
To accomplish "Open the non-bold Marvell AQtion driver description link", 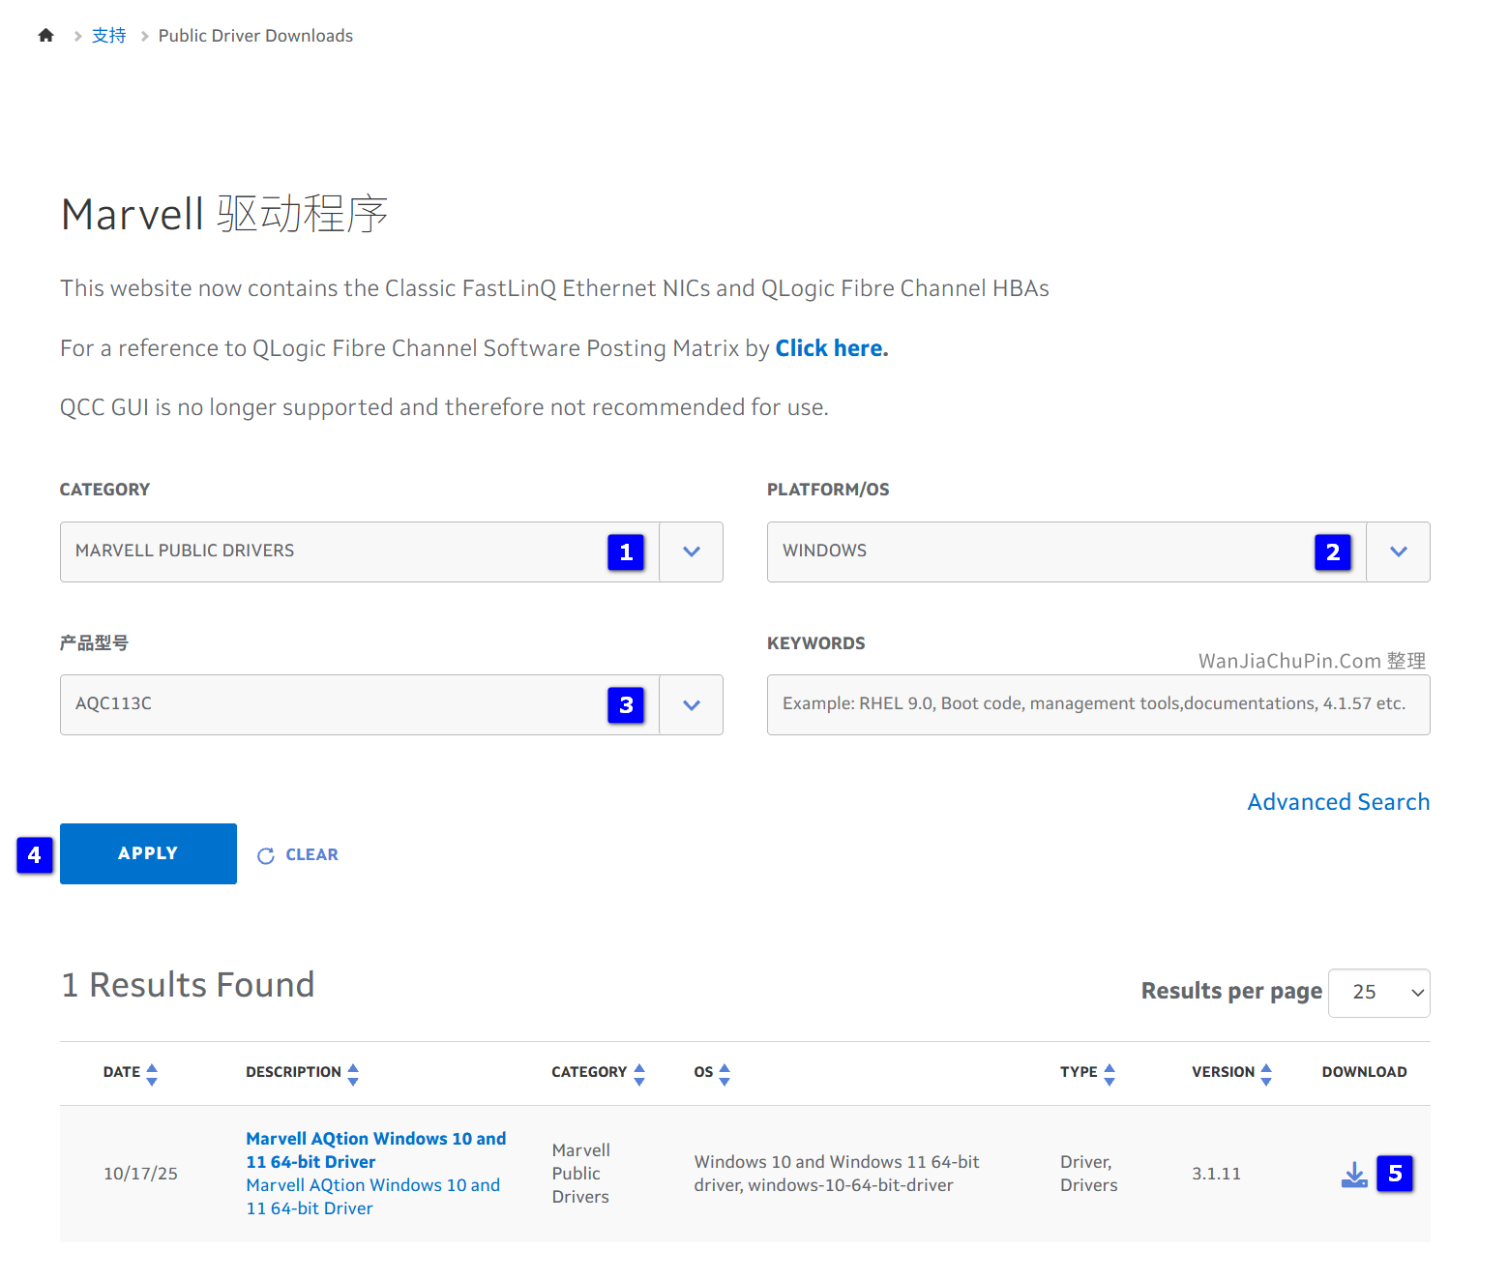I will [x=373, y=1197].
